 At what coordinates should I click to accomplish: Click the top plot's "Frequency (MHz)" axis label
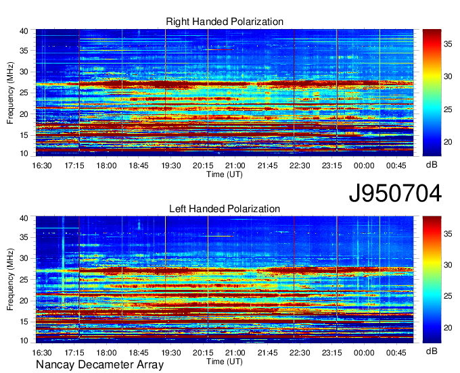(x=10, y=93)
